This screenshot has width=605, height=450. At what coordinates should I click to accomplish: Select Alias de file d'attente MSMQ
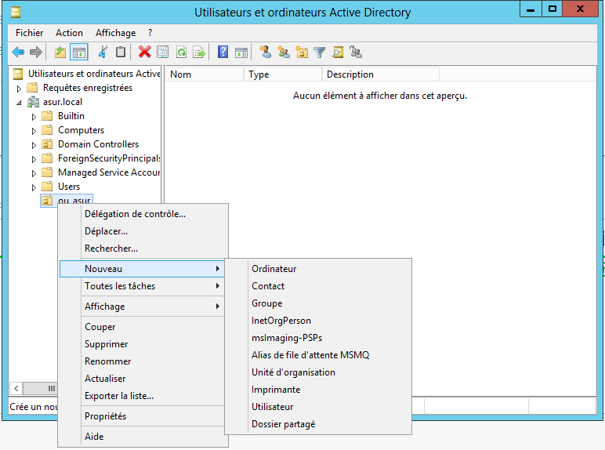pos(318,355)
